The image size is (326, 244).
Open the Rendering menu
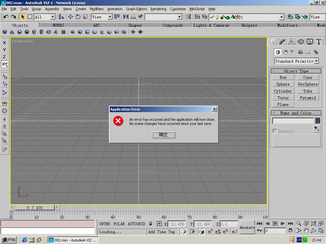point(158,9)
